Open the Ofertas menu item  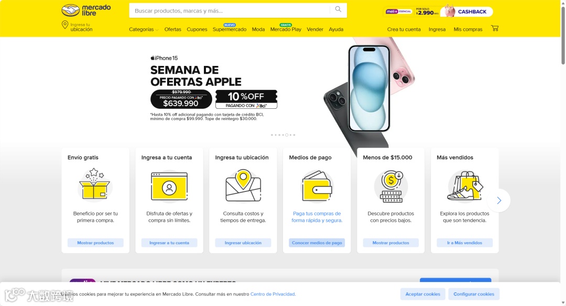coord(172,30)
